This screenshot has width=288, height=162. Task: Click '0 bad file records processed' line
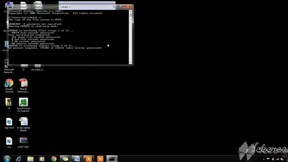(33, 39)
